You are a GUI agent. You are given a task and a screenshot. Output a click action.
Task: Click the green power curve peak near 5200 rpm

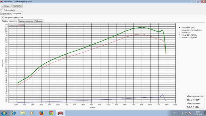tap(142, 27)
